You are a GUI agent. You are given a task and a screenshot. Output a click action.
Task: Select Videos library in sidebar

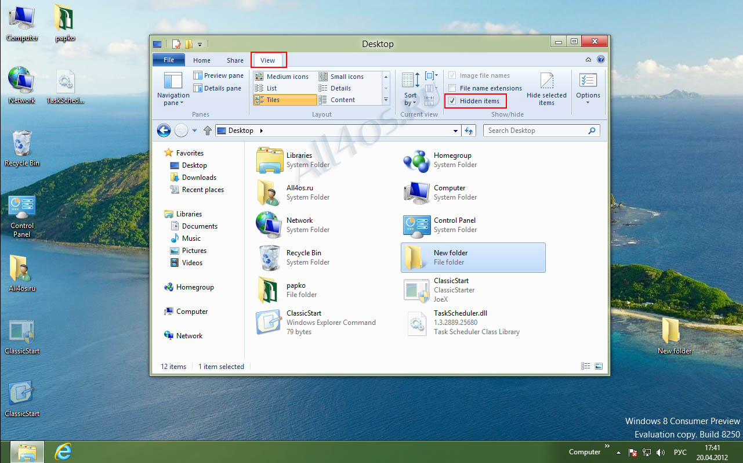tap(186, 263)
